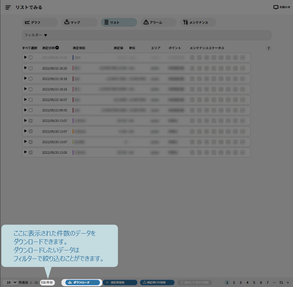
Task: Click the 選択した項目を削除 button
Action: (x=194, y=282)
